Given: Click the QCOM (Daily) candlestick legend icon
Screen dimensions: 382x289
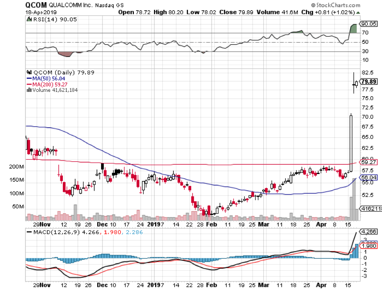Looking at the screenshot, I should (29, 72).
